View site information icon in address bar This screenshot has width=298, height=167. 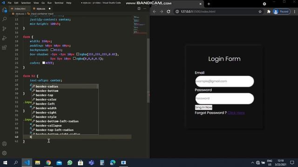pyautogui.click(x=177, y=12)
